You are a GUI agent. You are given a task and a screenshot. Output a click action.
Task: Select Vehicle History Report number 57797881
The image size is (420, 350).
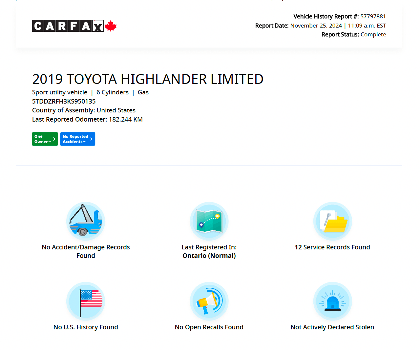tap(340, 16)
